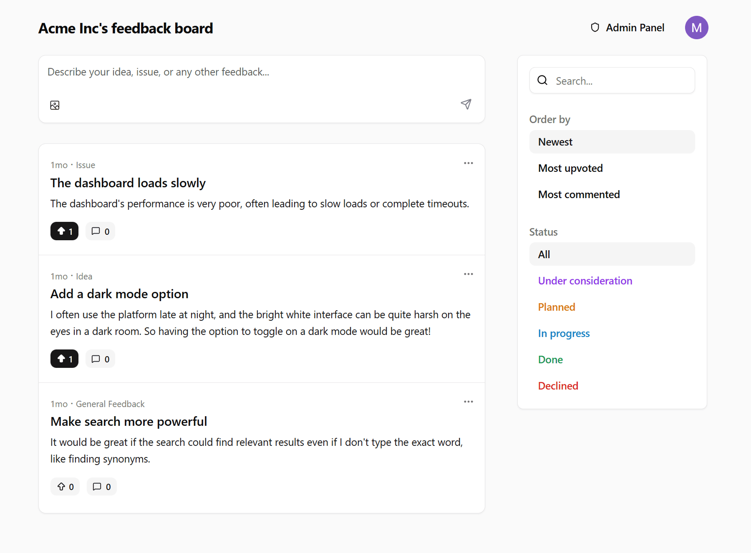This screenshot has width=751, height=553.
Task: Click the attach image icon
Action: [55, 105]
